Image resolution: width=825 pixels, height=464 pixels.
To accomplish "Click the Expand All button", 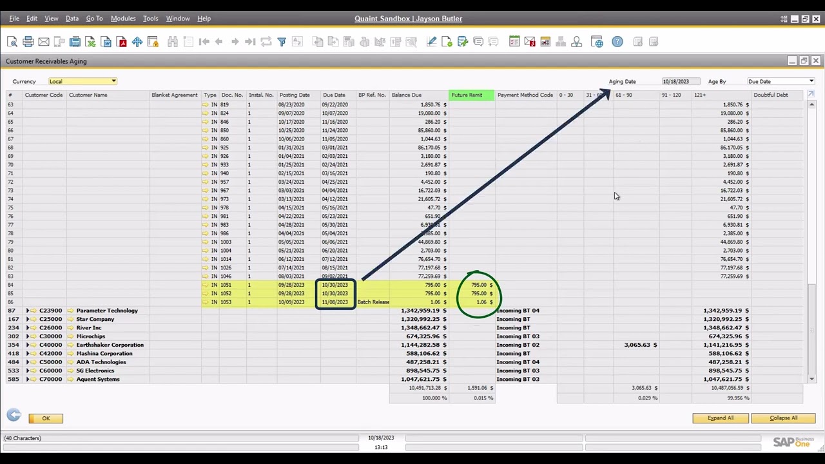I will point(721,418).
